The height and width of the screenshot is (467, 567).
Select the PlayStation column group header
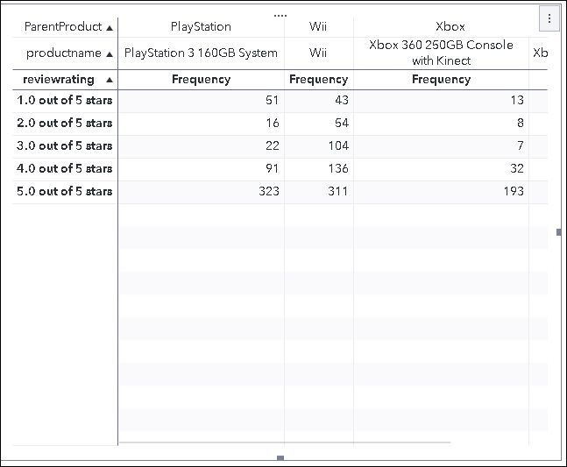[x=201, y=27]
